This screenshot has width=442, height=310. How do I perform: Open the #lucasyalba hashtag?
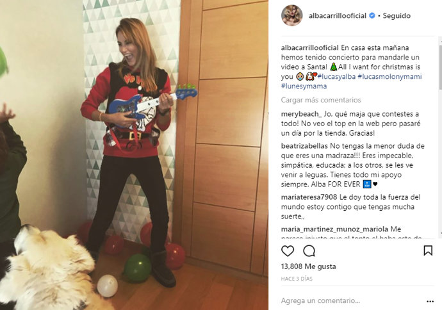pyautogui.click(x=336, y=76)
